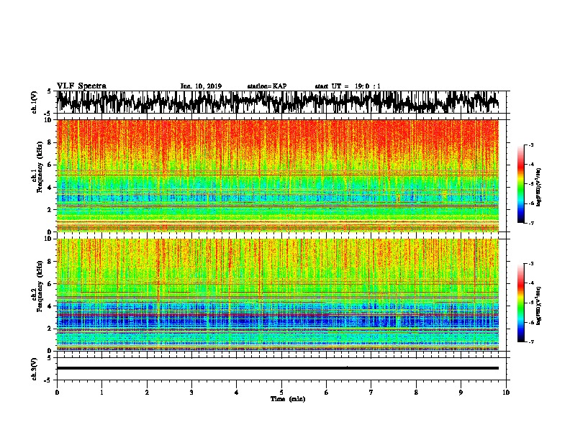Click the -3 label on ch.1 colorbar
The width and height of the screenshot is (570, 440).
coord(531,145)
